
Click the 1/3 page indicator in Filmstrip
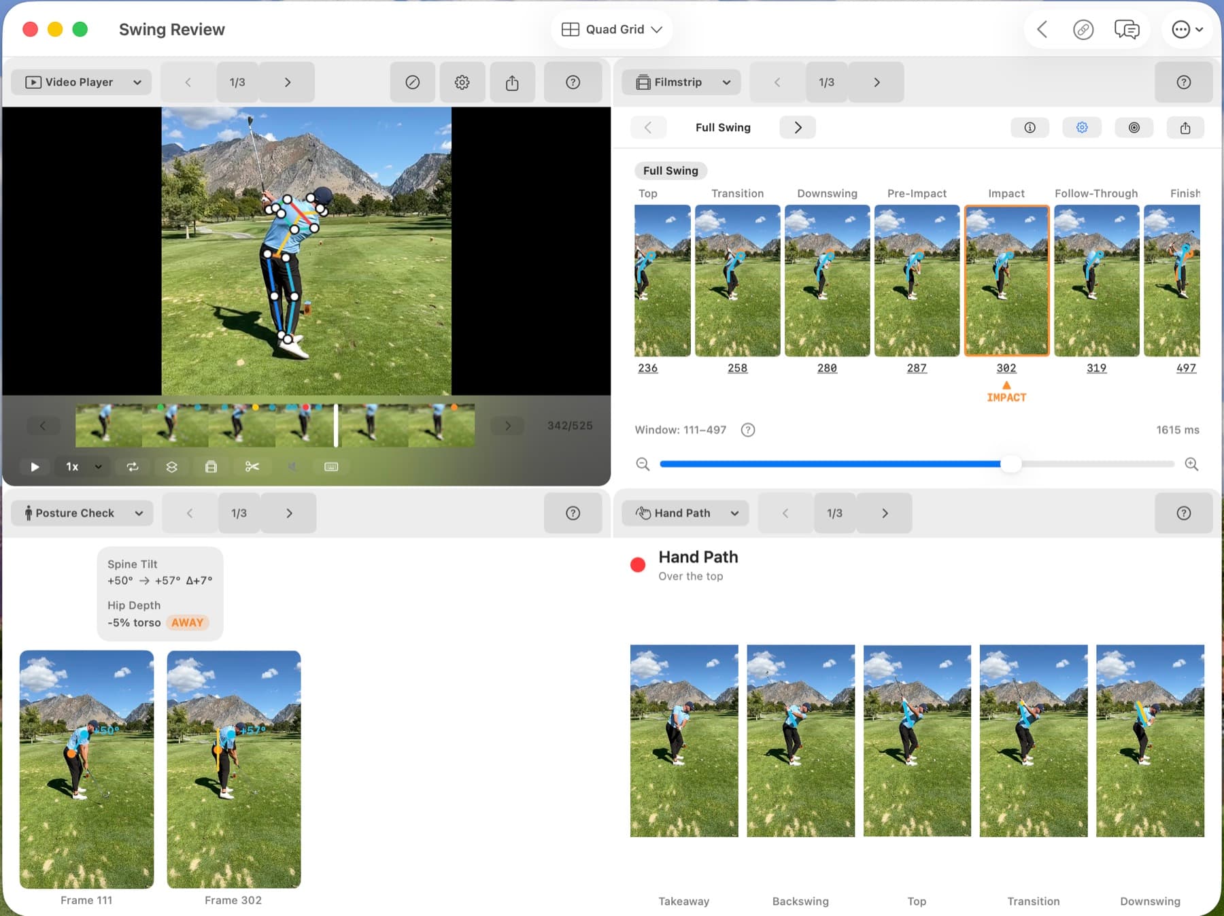[827, 82]
